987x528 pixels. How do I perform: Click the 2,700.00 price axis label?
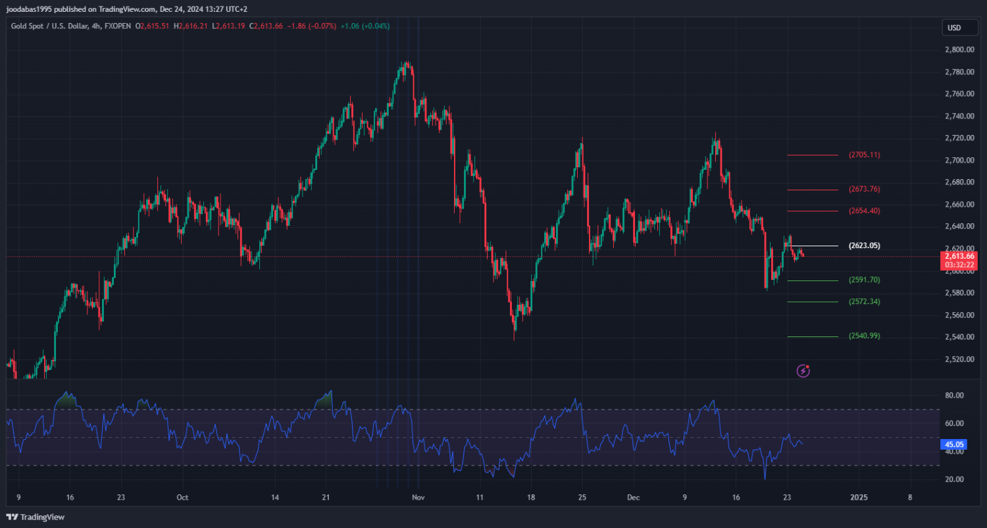click(959, 160)
